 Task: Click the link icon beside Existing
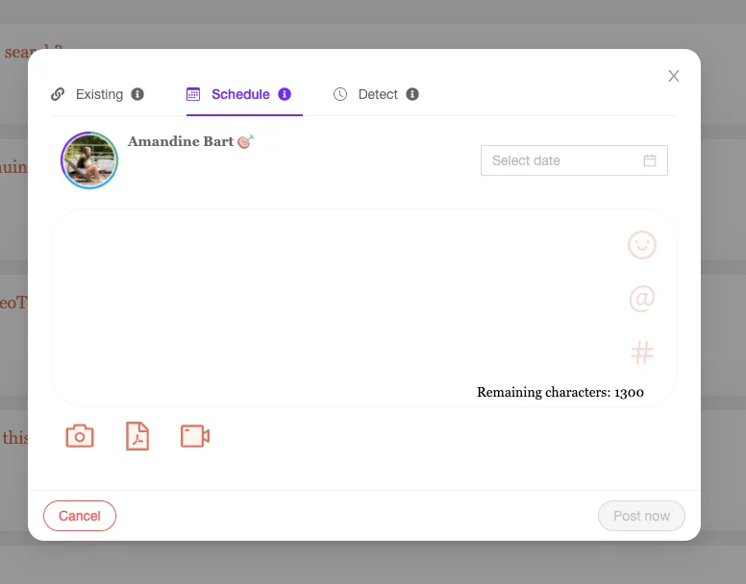click(58, 94)
